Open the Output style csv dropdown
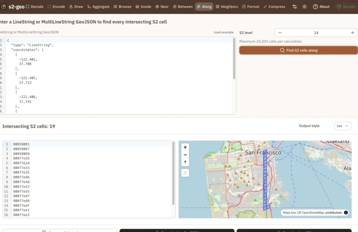This screenshot has width=358, height=232. pyautogui.click(x=343, y=126)
